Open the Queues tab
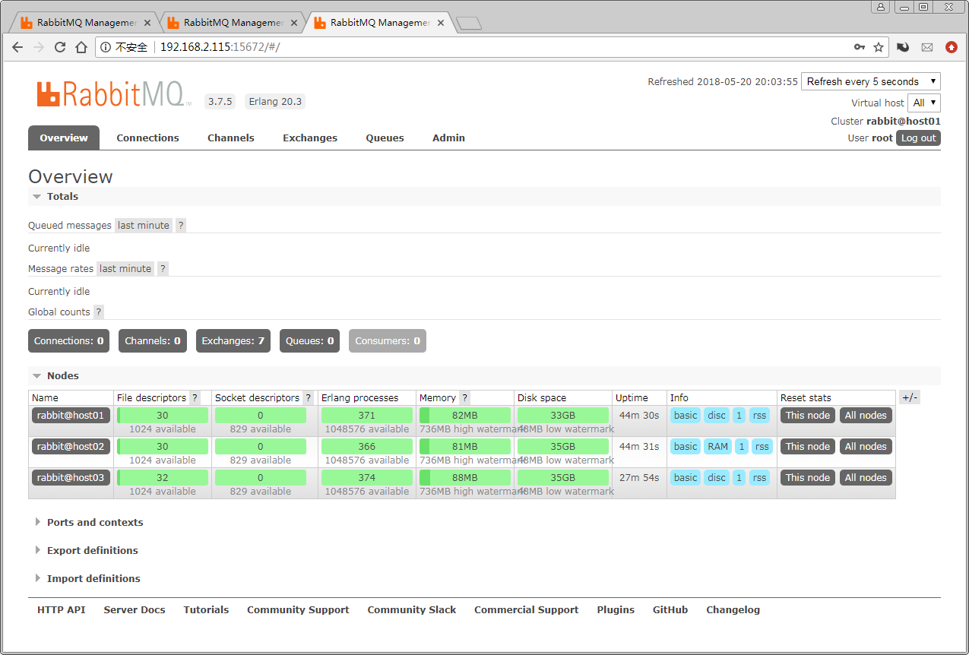 point(385,138)
